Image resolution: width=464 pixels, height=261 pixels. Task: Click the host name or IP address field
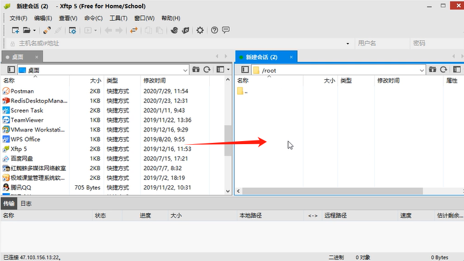181,44
